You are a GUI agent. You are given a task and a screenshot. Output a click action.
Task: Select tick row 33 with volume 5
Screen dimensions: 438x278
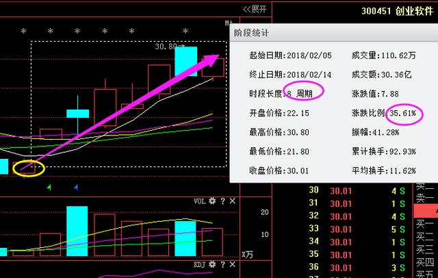(357, 229)
